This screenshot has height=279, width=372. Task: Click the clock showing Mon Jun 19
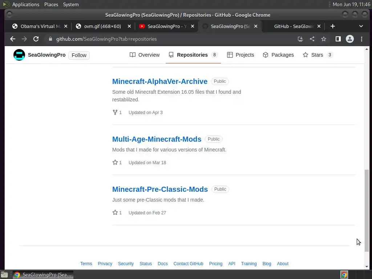pos(351,4)
